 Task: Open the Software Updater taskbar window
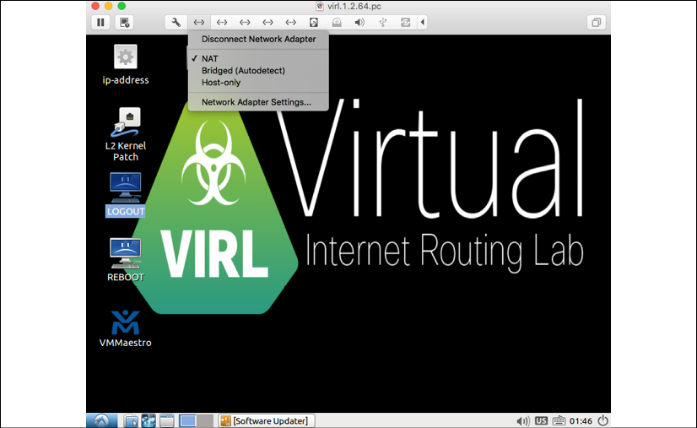[x=267, y=420]
